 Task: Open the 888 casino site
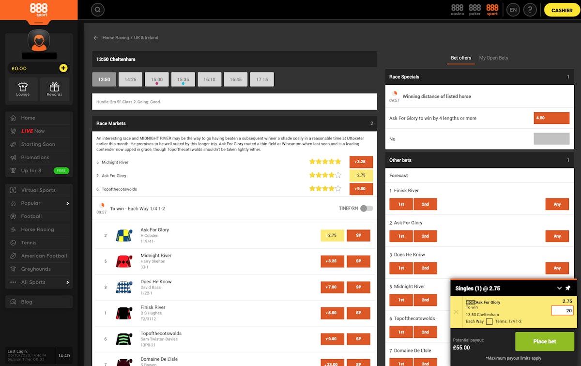[457, 9]
